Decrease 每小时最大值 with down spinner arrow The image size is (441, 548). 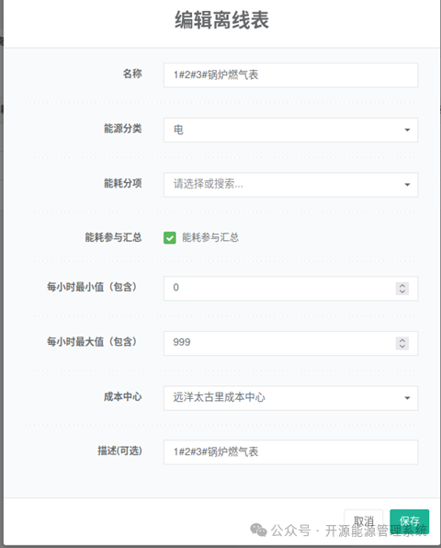pyautogui.click(x=402, y=347)
